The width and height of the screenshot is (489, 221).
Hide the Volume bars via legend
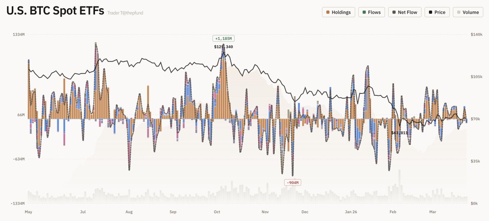click(467, 12)
